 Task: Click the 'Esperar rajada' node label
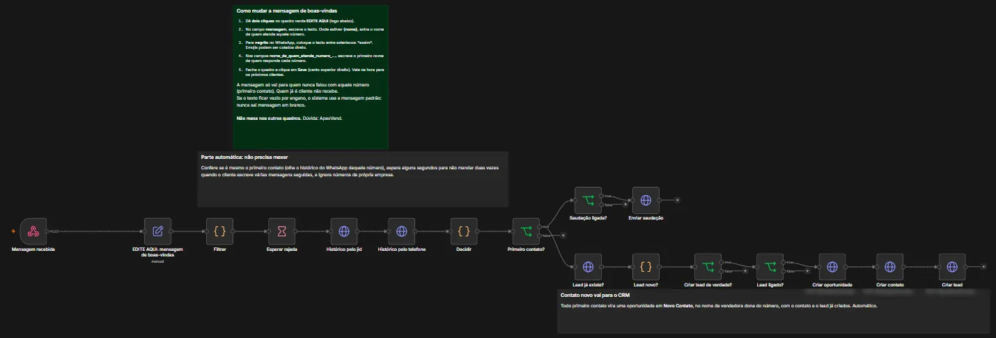click(x=281, y=249)
